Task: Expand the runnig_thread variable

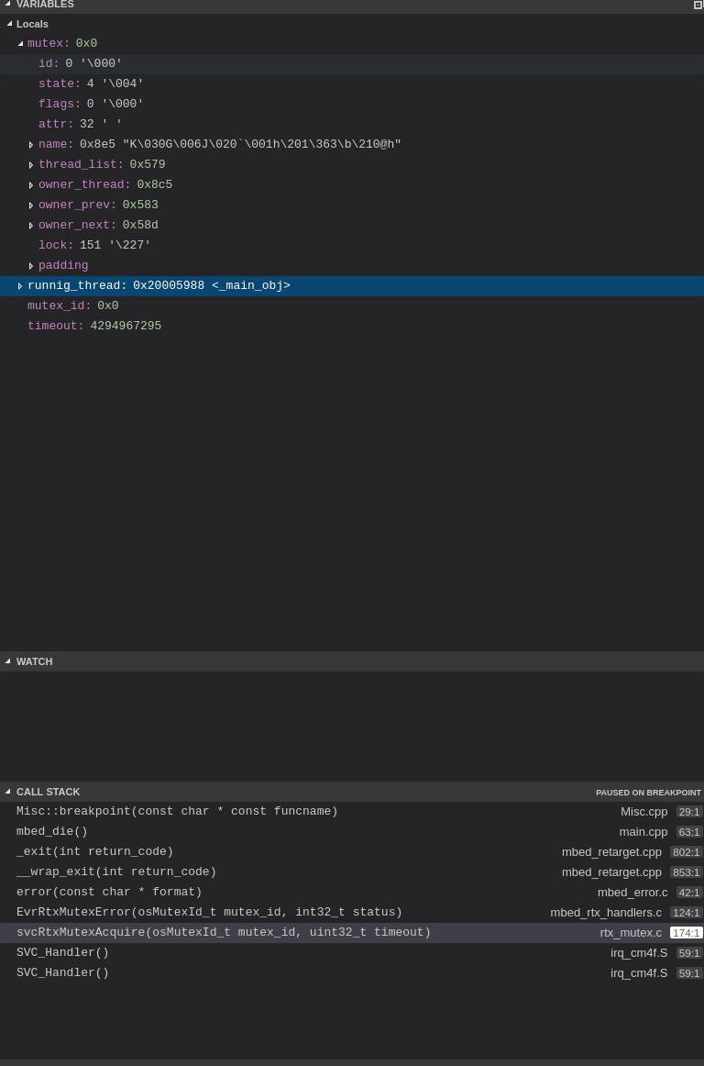Action: pyautogui.click(x=20, y=286)
